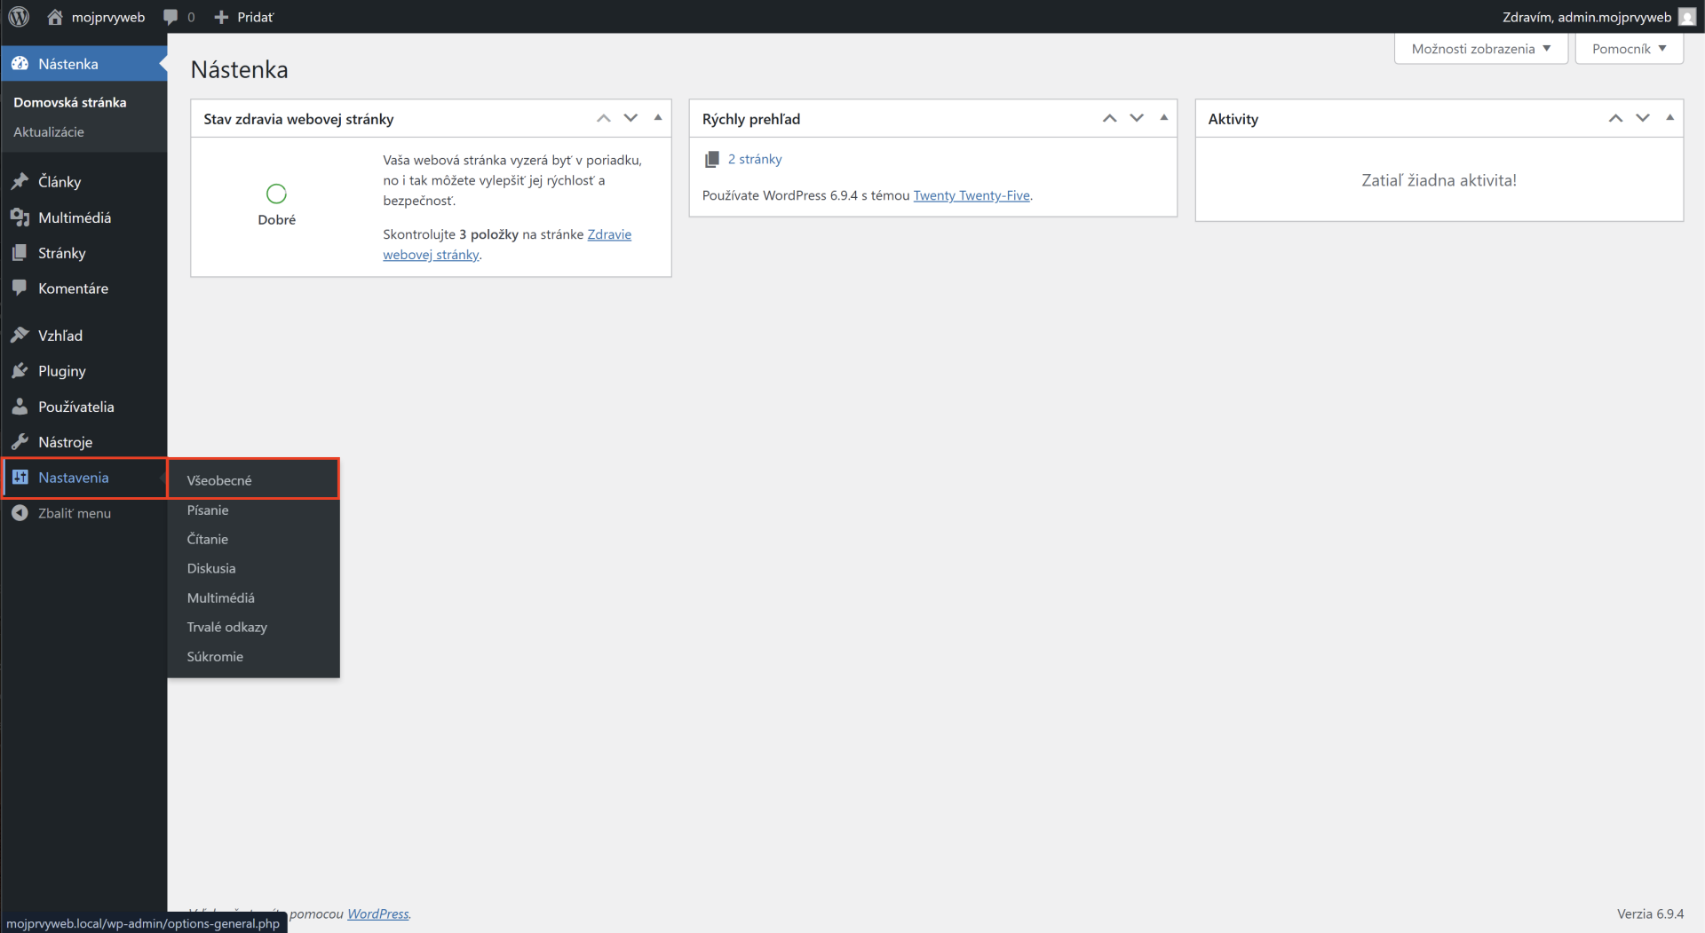Screen dimensions: 1705x933
Task: Open Trvalé odkazy settings submenu item
Action: [x=227, y=627]
